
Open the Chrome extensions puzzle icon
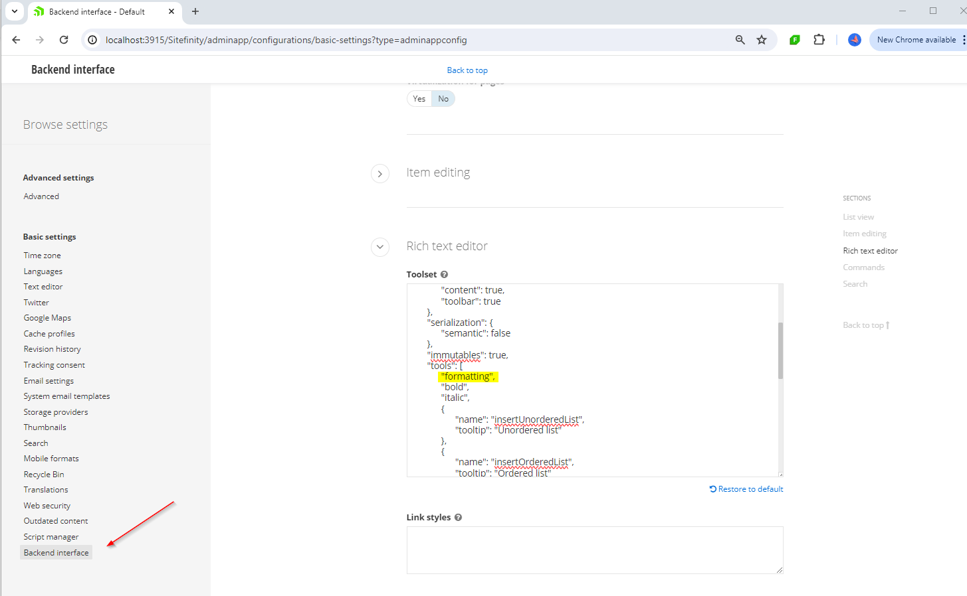tap(819, 40)
